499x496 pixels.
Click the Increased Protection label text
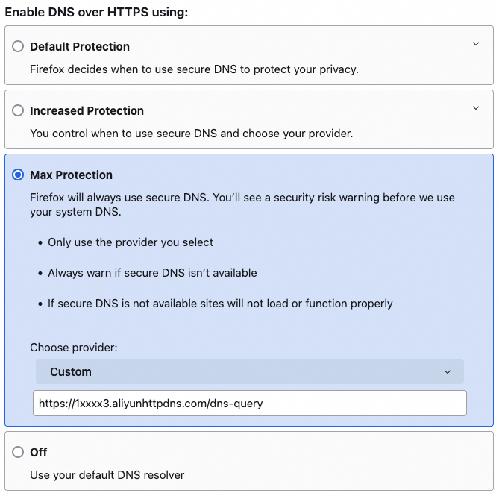pos(87,110)
